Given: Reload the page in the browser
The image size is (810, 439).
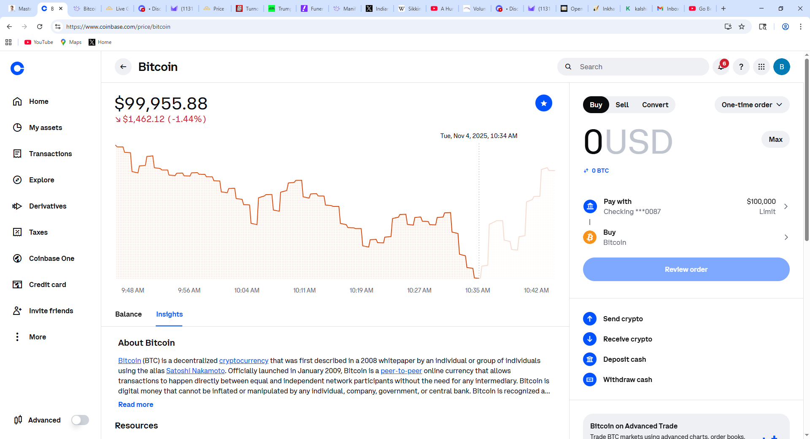Looking at the screenshot, I should tap(40, 27).
